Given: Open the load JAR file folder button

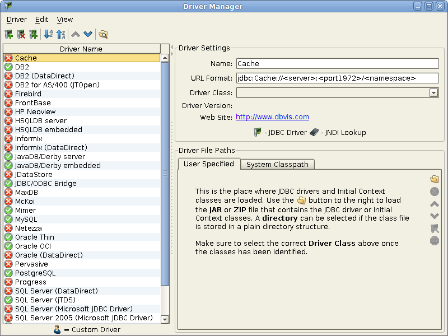Looking at the screenshot, I should [435, 179].
